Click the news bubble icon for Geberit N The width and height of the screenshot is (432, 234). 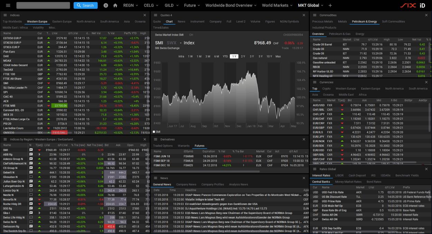coord(31,172)
